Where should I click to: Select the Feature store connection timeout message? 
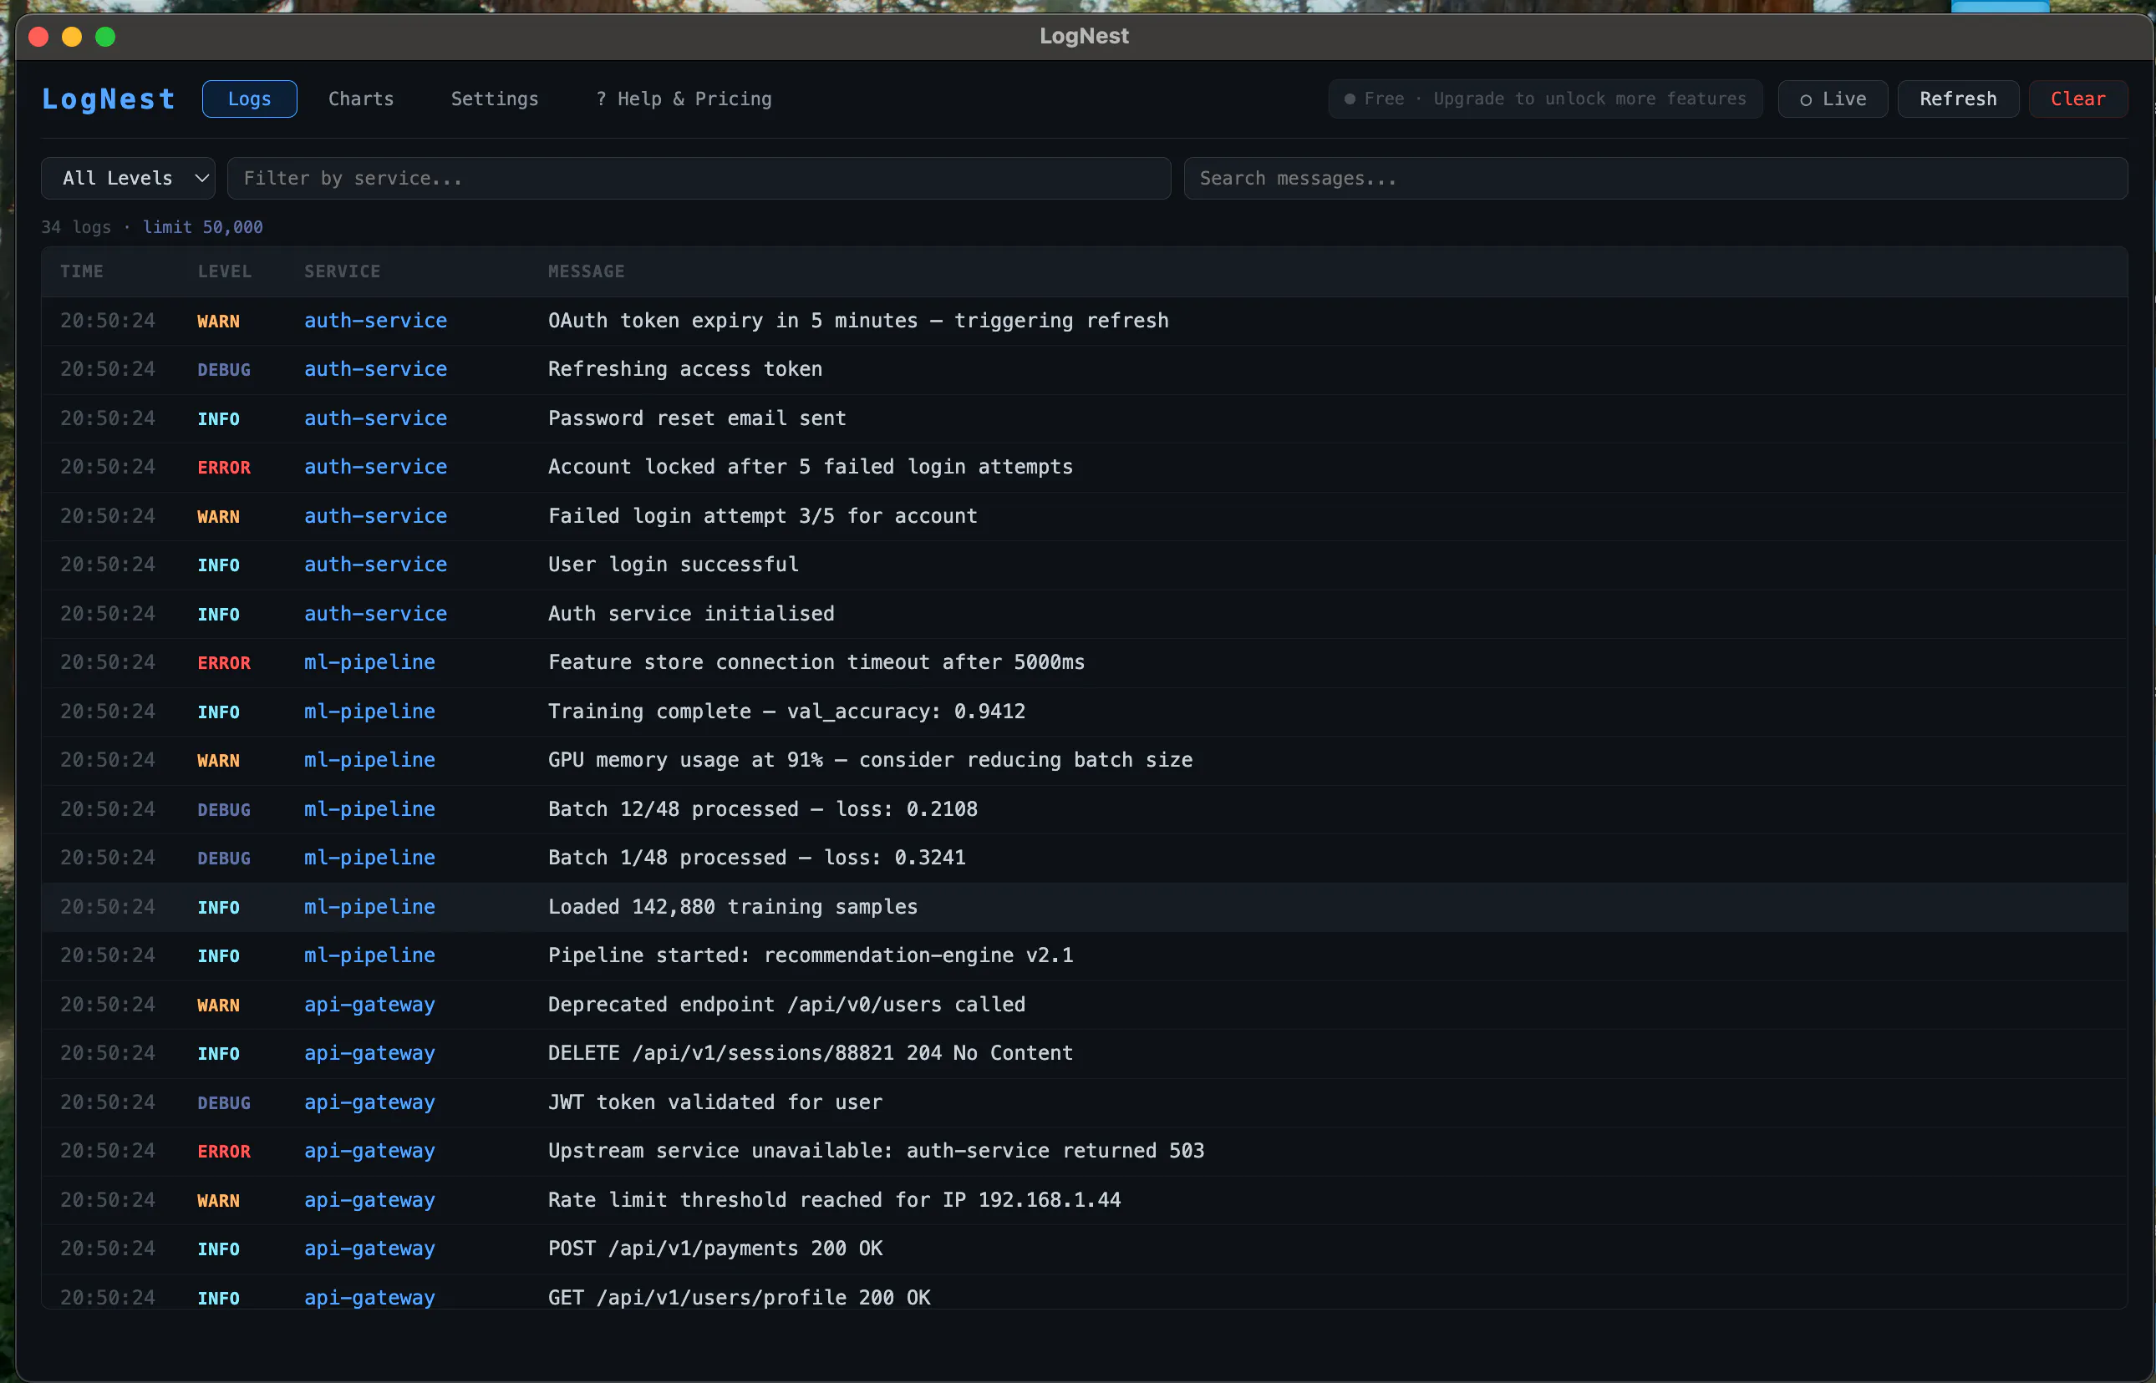[x=816, y=663]
